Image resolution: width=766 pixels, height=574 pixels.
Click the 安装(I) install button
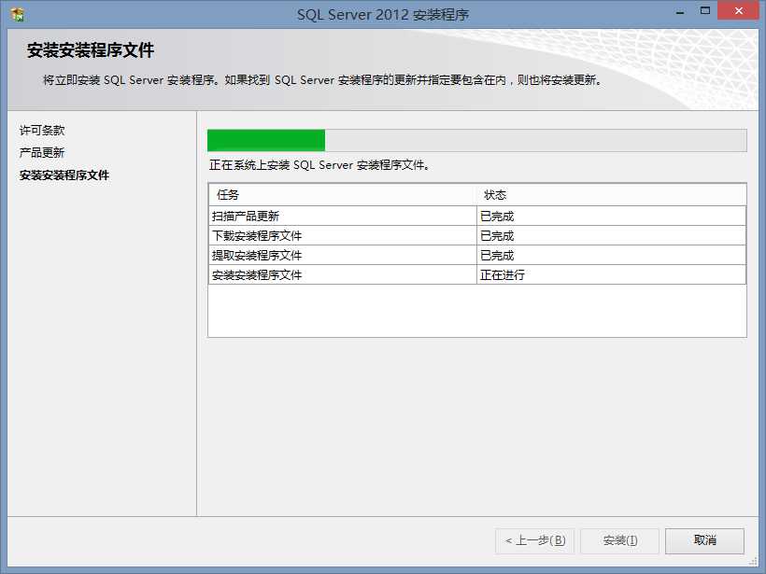619,540
